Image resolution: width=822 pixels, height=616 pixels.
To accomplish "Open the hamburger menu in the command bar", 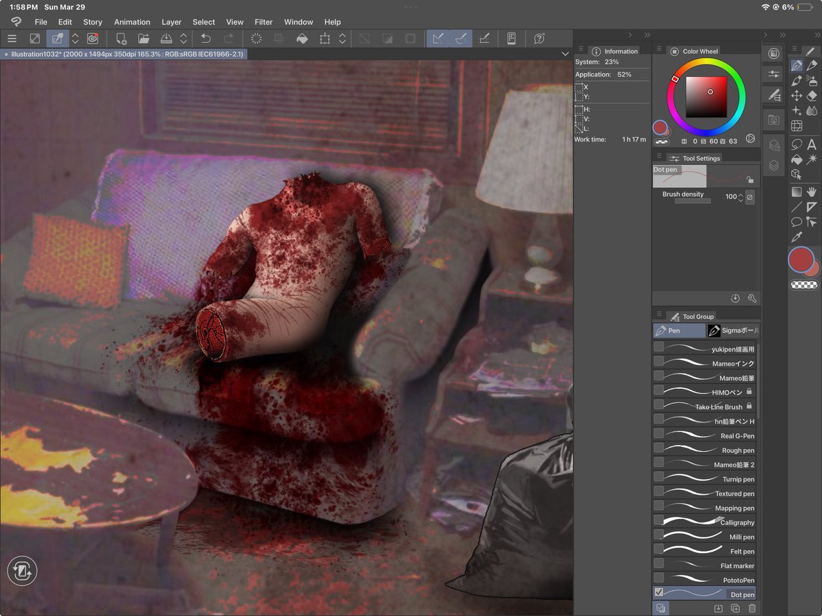I will (12, 39).
